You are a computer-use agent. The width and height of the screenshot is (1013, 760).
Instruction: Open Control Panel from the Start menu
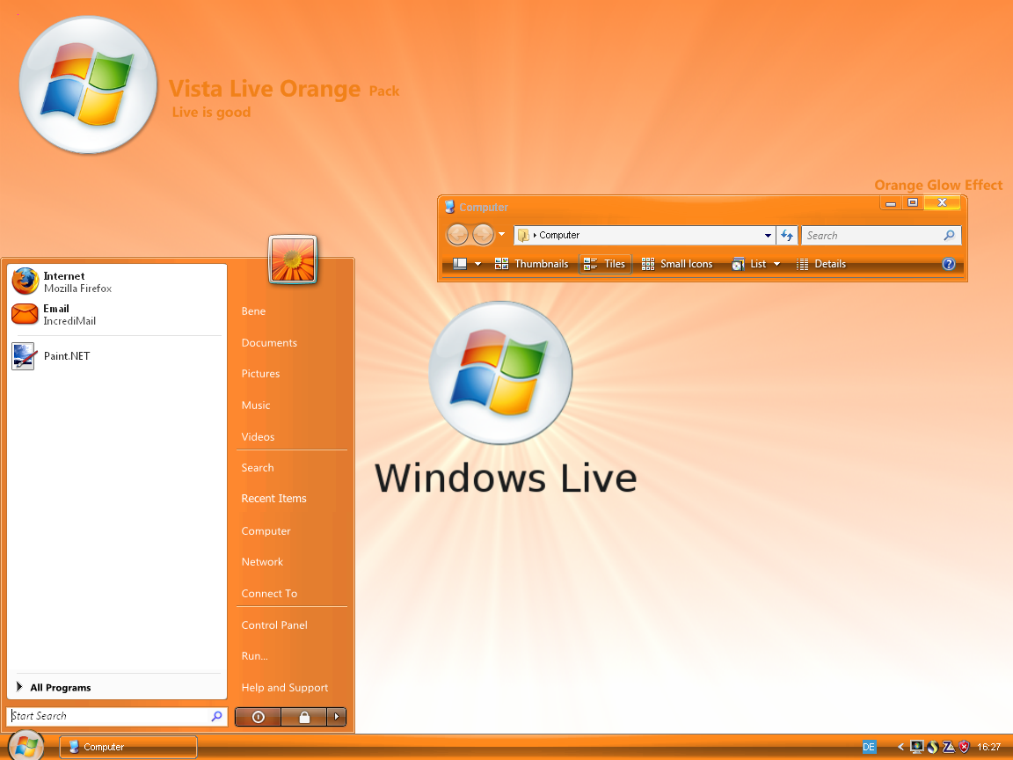tap(274, 625)
